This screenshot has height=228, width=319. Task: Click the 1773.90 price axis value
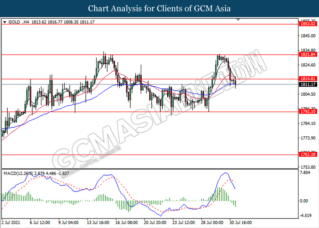click(308, 138)
